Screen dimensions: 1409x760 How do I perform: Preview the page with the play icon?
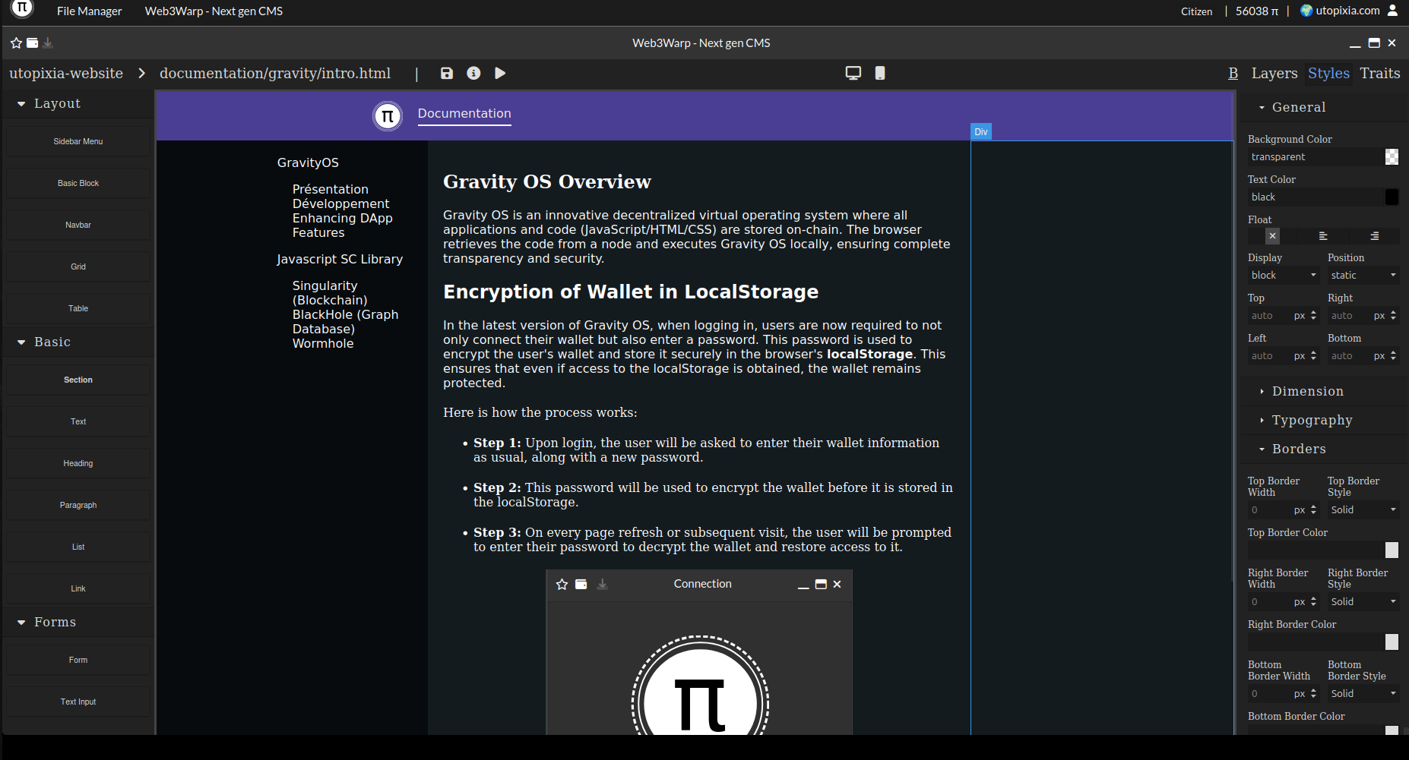(x=500, y=73)
